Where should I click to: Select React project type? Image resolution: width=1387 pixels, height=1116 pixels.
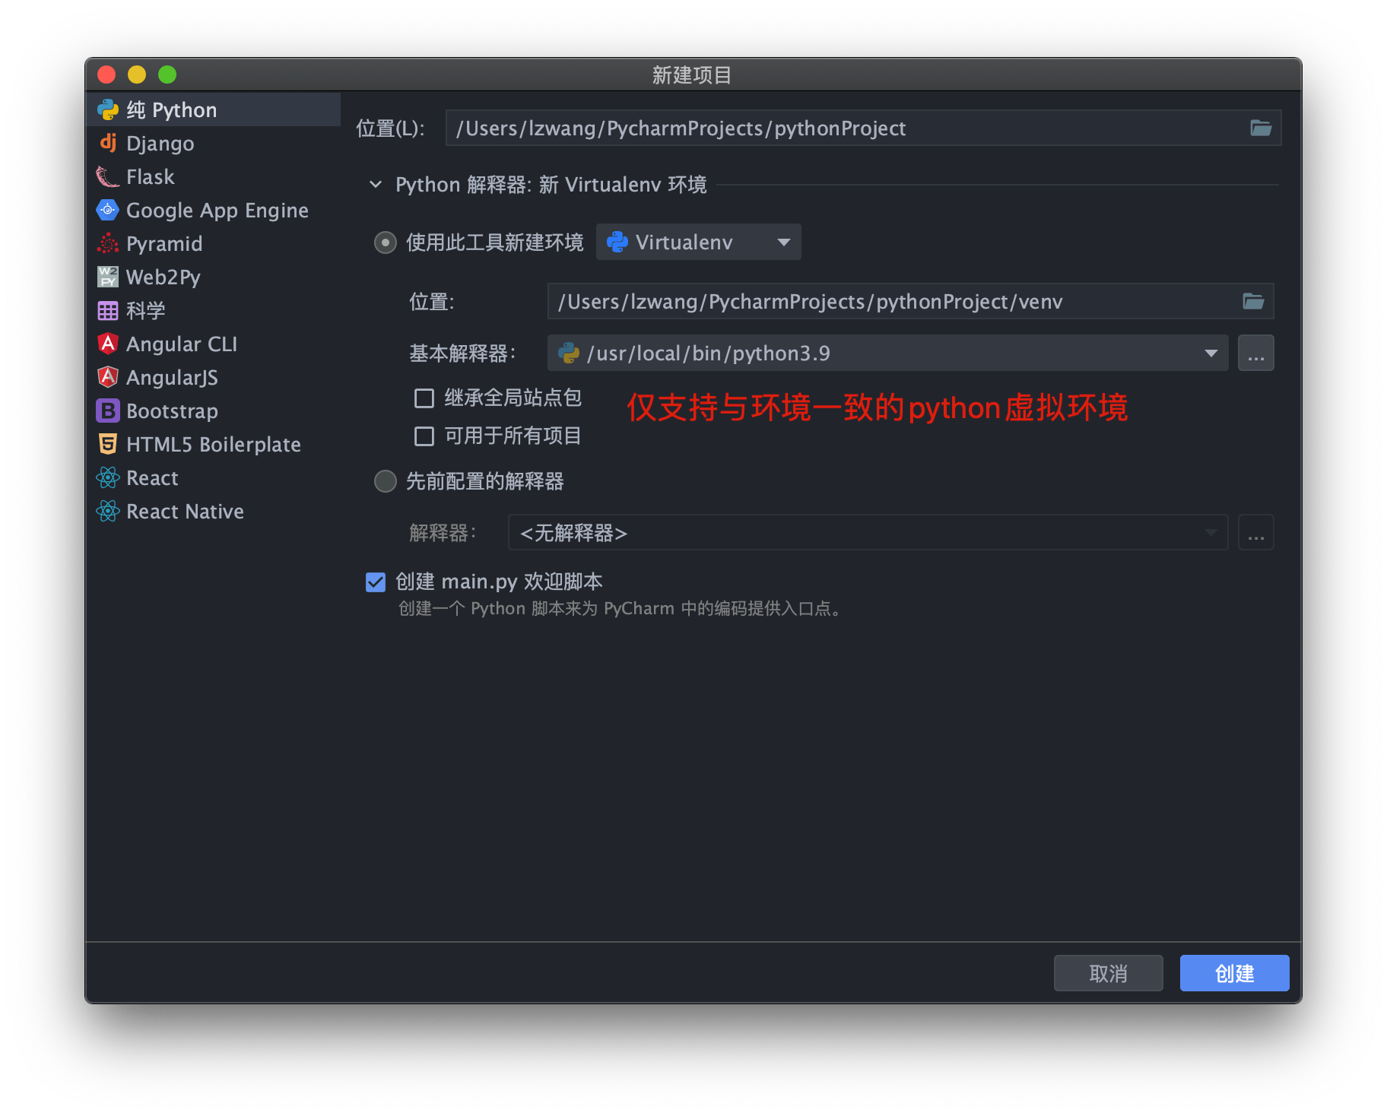213,477
